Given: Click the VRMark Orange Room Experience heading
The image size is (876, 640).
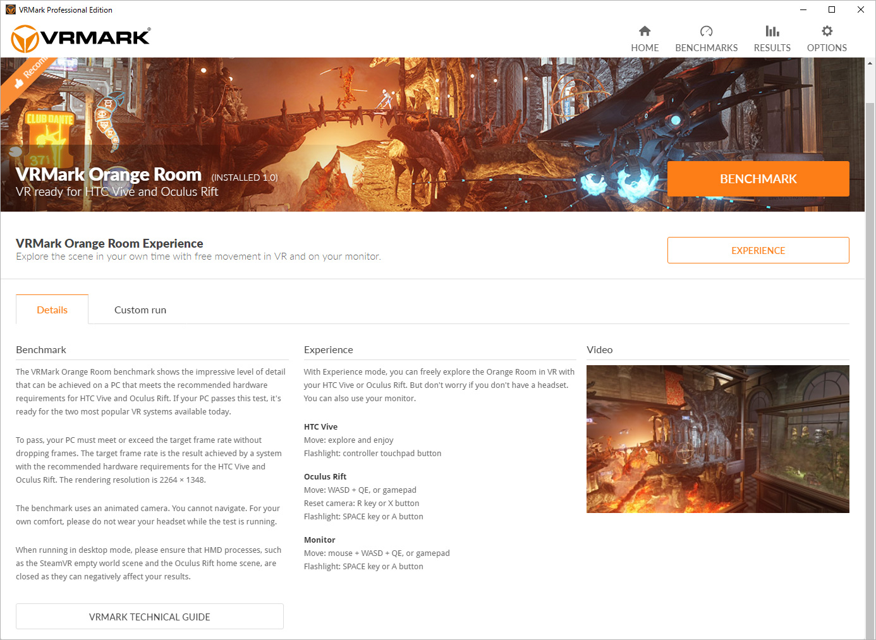Looking at the screenshot, I should click(x=109, y=243).
